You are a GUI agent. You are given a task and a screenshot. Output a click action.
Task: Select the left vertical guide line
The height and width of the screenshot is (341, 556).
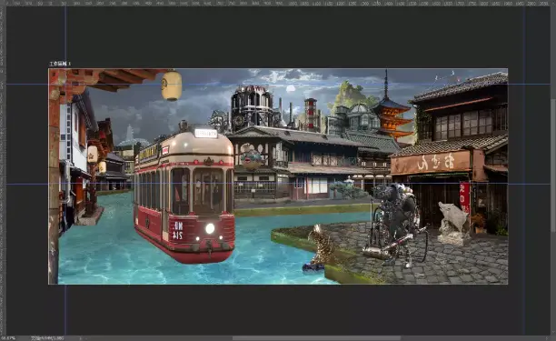point(65,170)
